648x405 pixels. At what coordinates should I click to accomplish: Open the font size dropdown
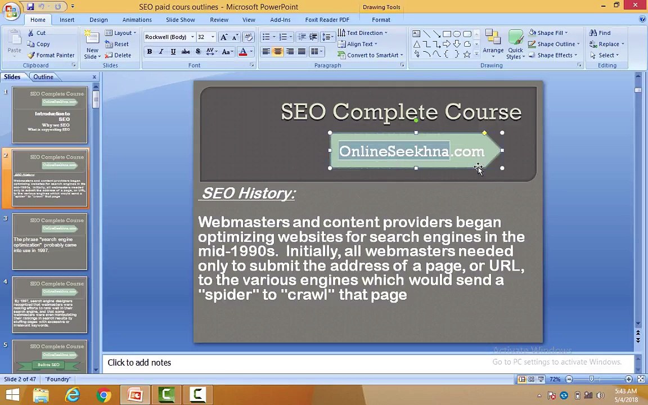click(x=213, y=37)
